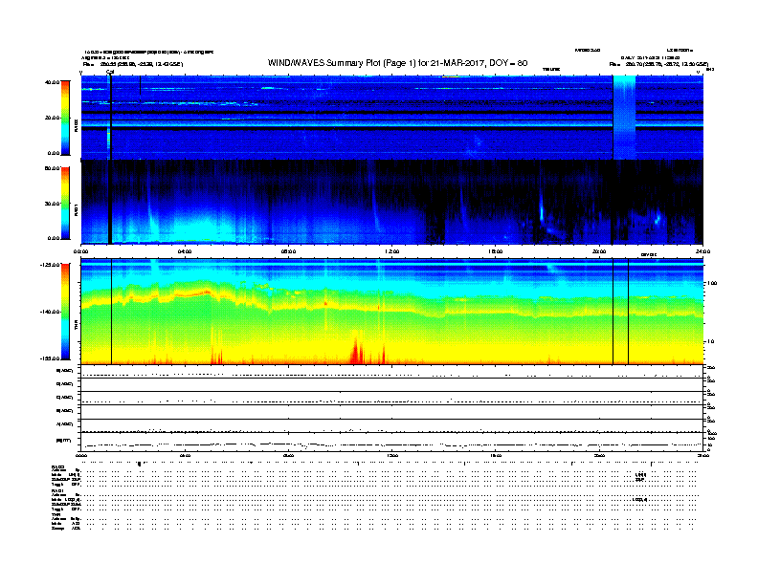Click the RAD1 color scale bar
758x585 pixels.
65,204
